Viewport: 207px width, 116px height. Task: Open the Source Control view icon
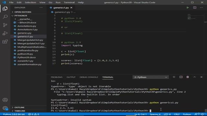(x=5, y=25)
